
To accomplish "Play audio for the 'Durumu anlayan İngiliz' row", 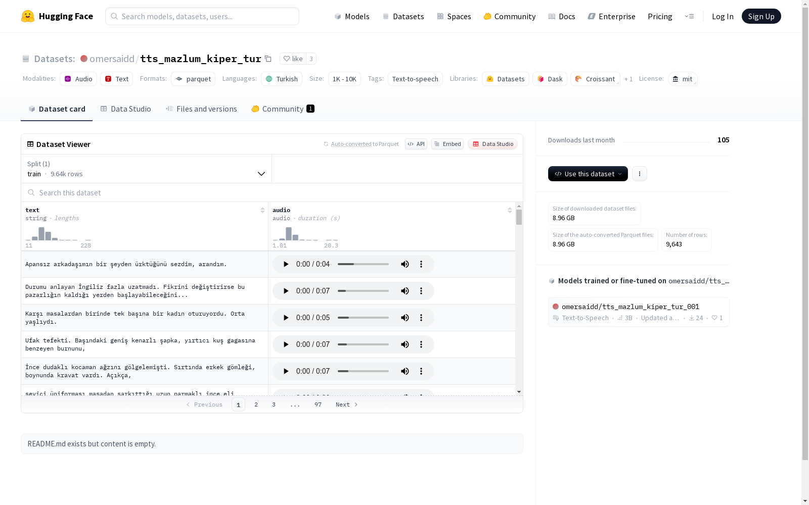I will pos(286,291).
